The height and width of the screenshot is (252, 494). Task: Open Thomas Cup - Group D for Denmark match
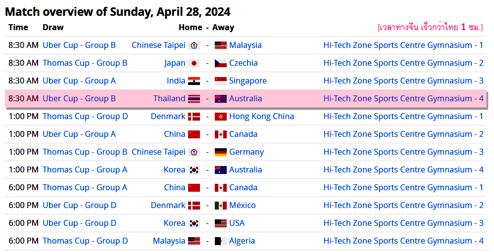(x=85, y=117)
